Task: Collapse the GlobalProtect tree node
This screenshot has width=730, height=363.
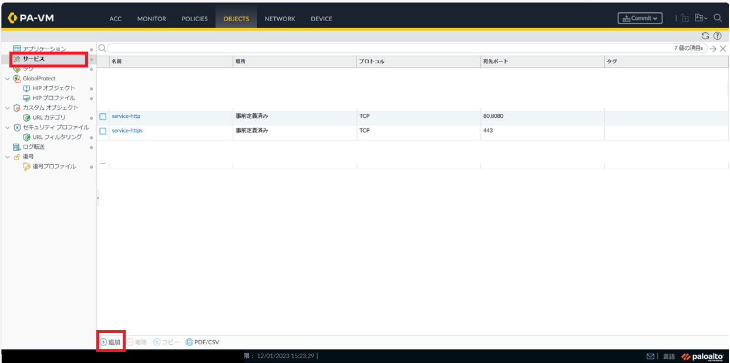Action: (x=7, y=79)
